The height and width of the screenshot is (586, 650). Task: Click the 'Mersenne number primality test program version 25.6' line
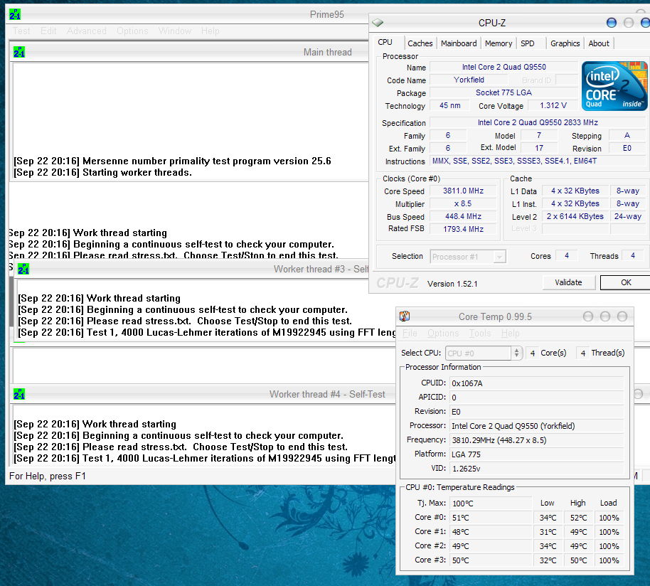tap(172, 161)
